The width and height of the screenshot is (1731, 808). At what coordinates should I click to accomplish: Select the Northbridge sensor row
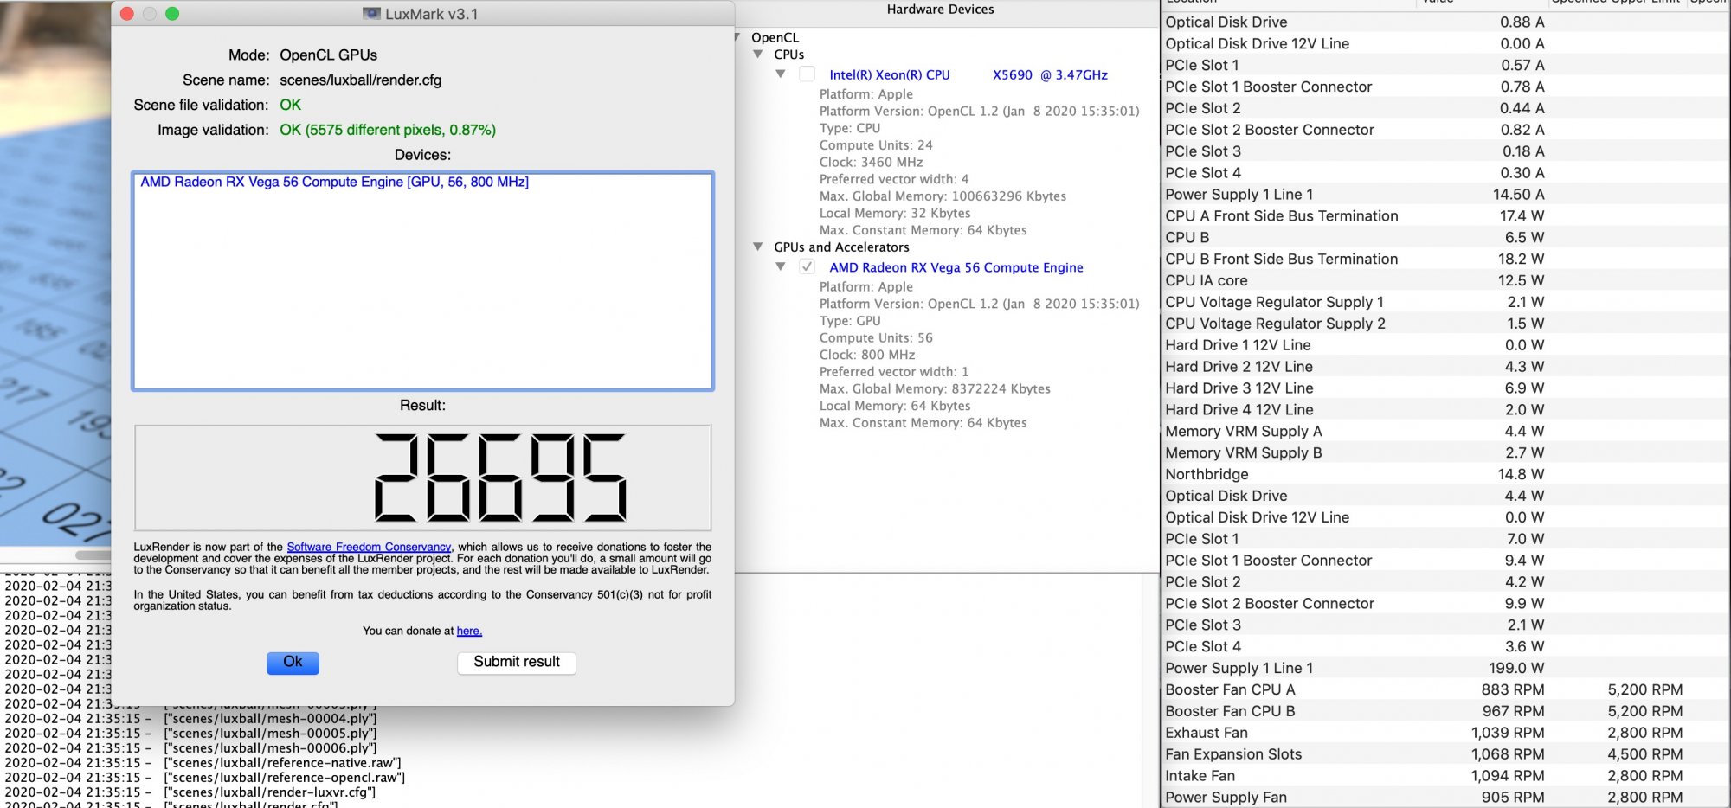pos(1444,475)
